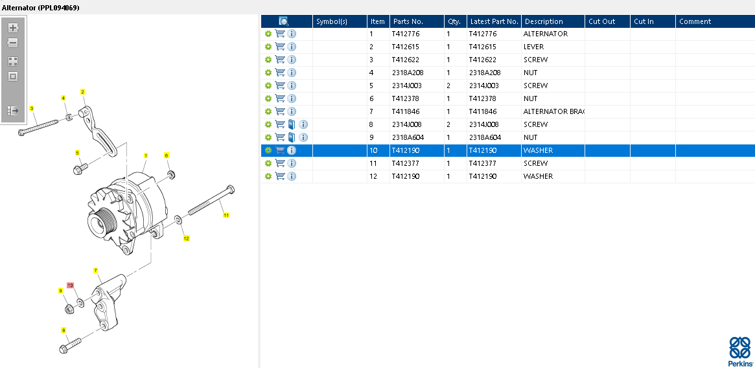The image size is (755, 368).
Task: Open the book icon for SCREW 2314J008
Action: (x=292, y=124)
